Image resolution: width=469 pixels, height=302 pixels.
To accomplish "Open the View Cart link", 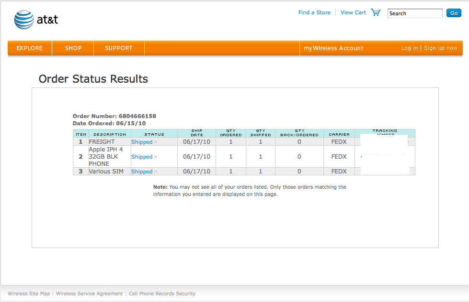I will [x=353, y=12].
